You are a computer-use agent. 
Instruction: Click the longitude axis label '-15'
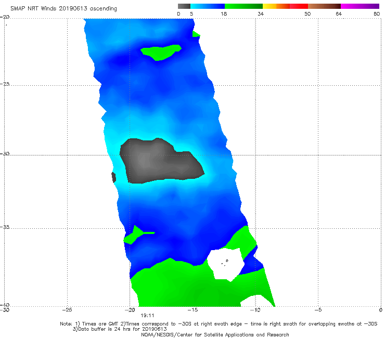click(192, 310)
